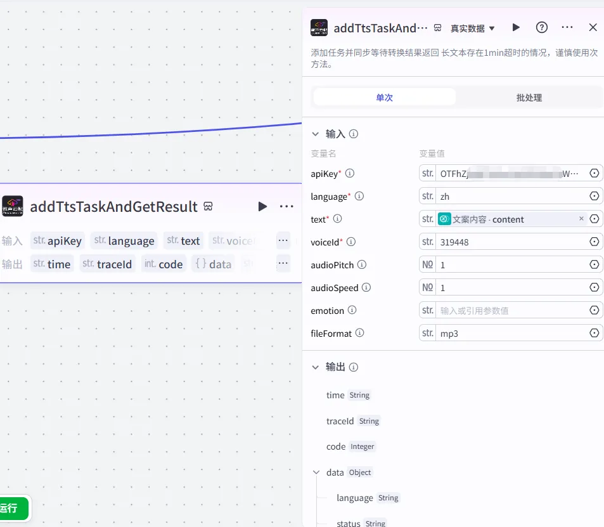Open the reference selector for fileFormat
The image size is (604, 527).
(594, 333)
